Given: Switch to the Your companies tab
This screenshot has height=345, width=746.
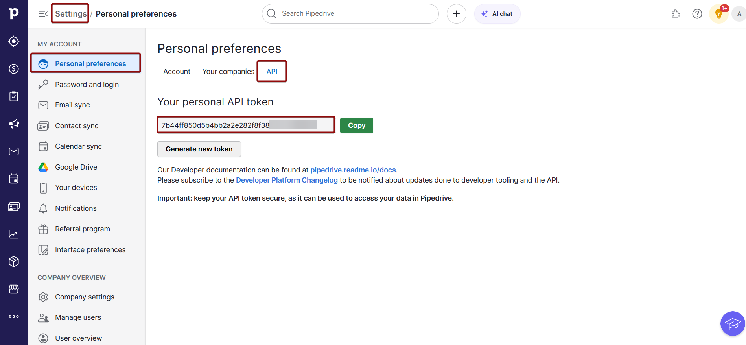Looking at the screenshot, I should 228,72.
